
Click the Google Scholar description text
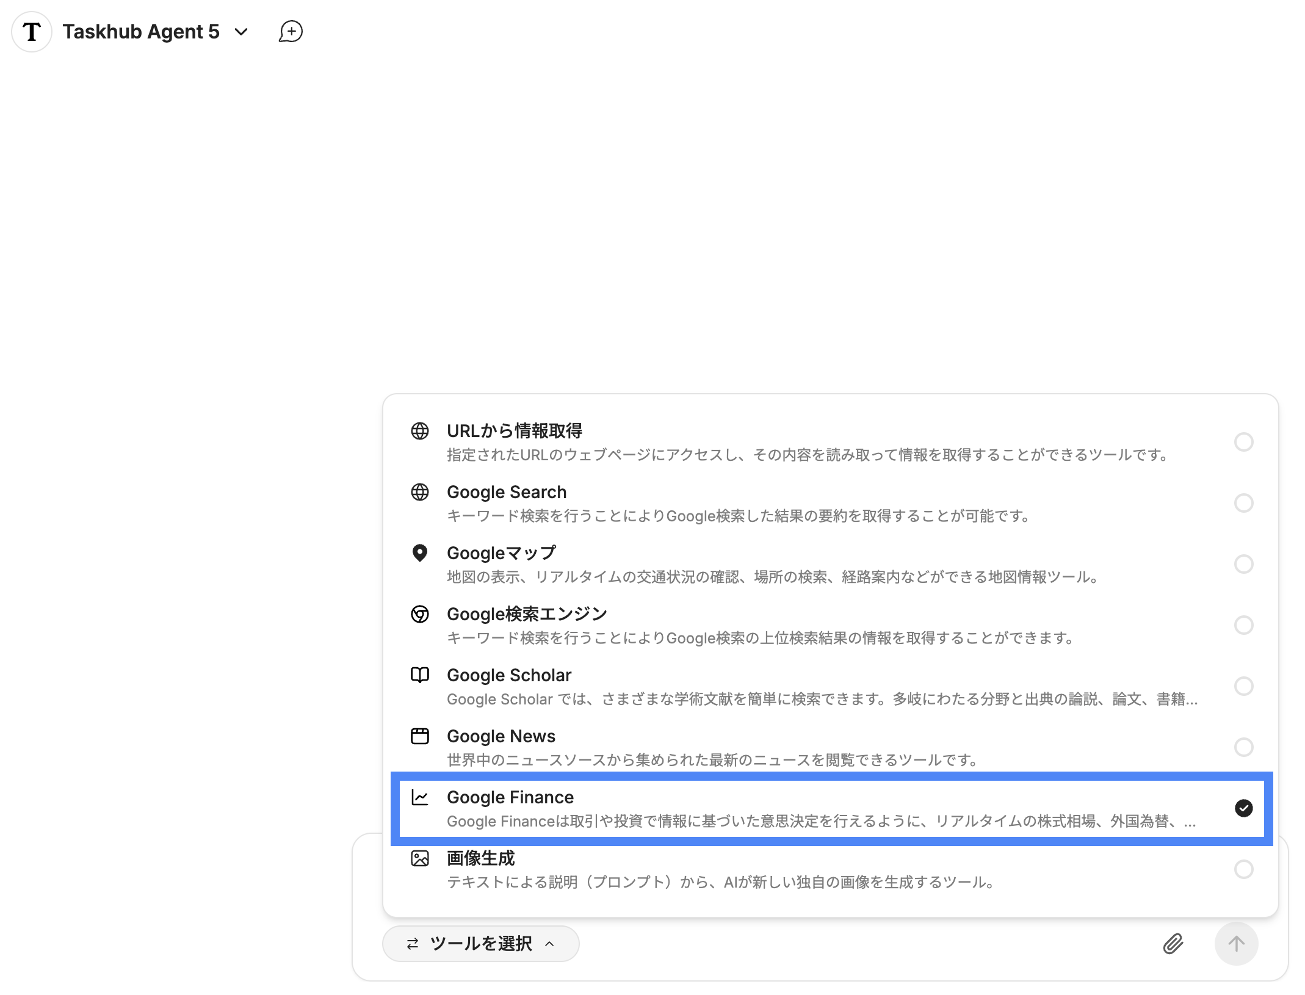(822, 700)
